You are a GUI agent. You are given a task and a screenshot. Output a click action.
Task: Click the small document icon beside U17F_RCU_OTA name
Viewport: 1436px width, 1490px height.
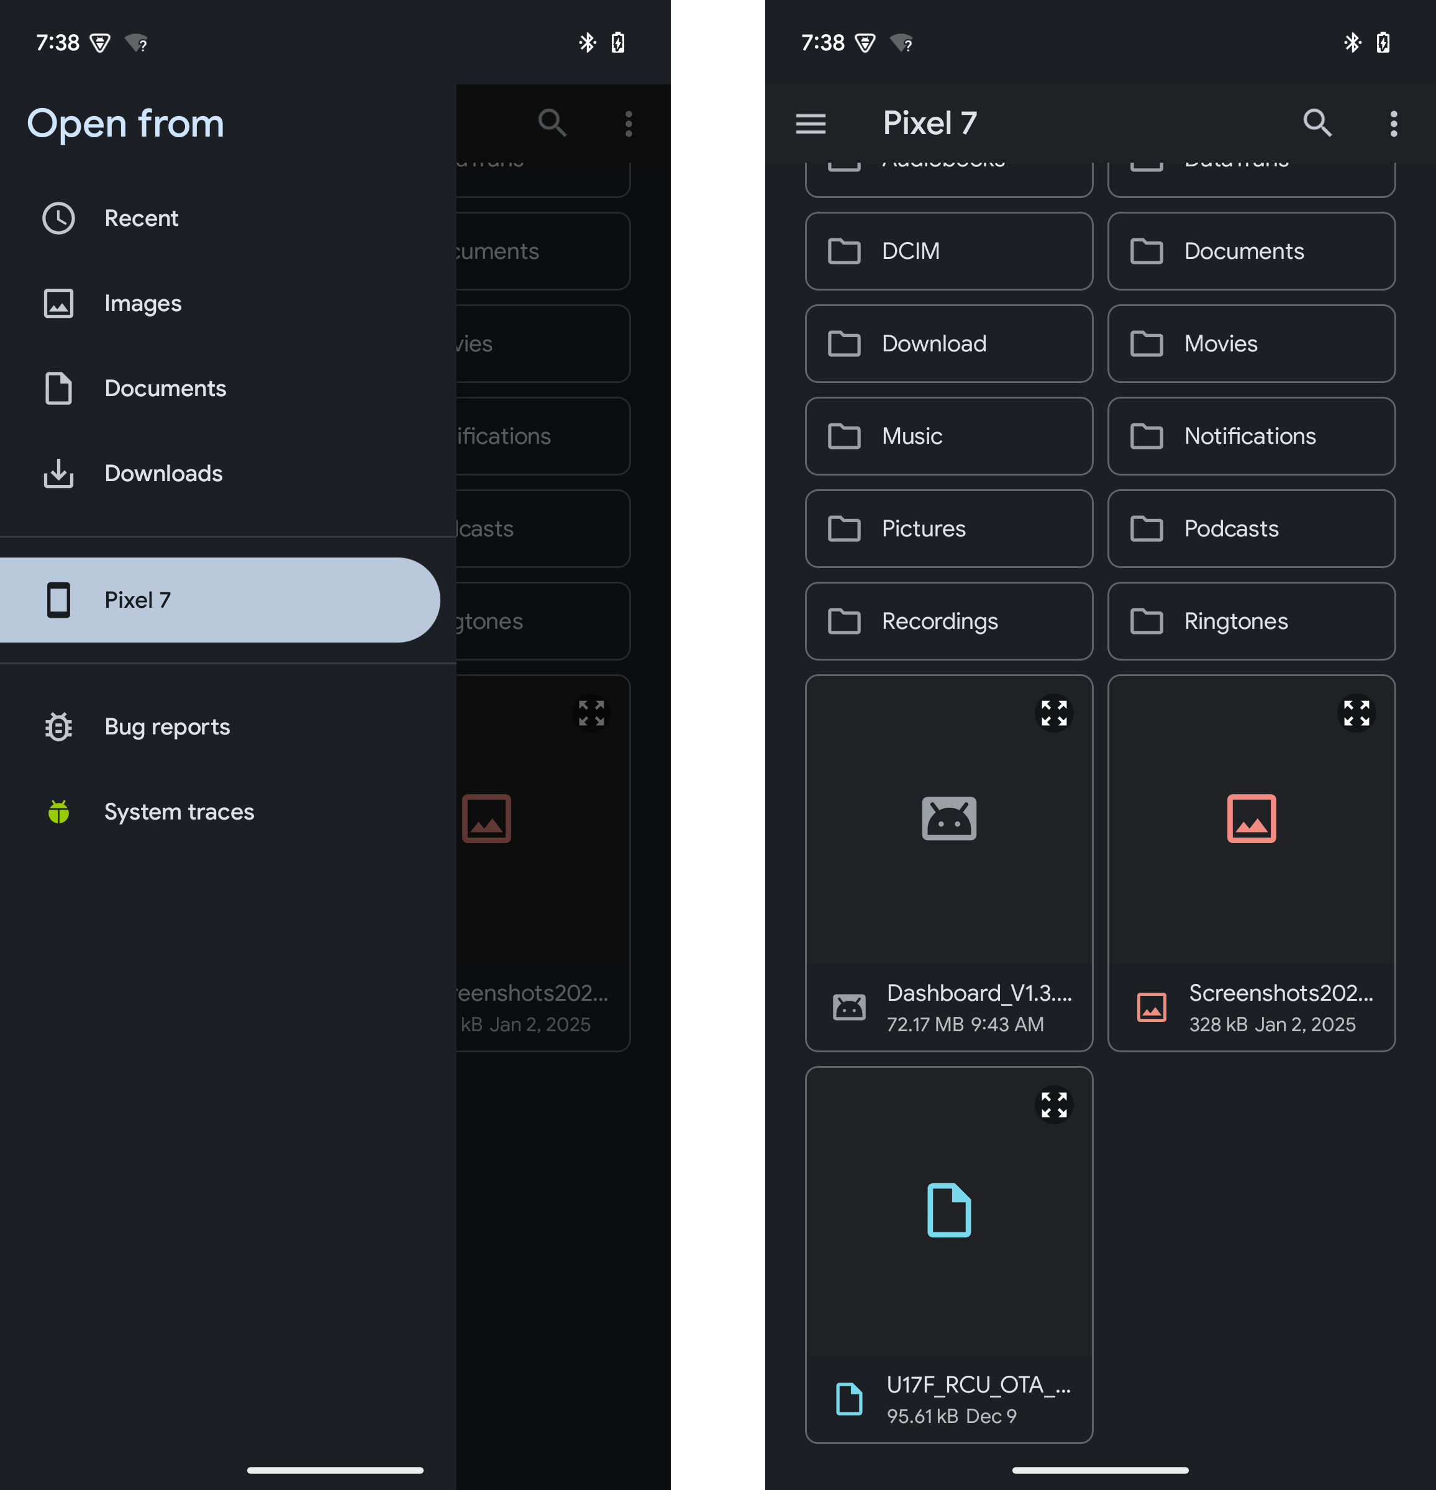pos(849,1399)
